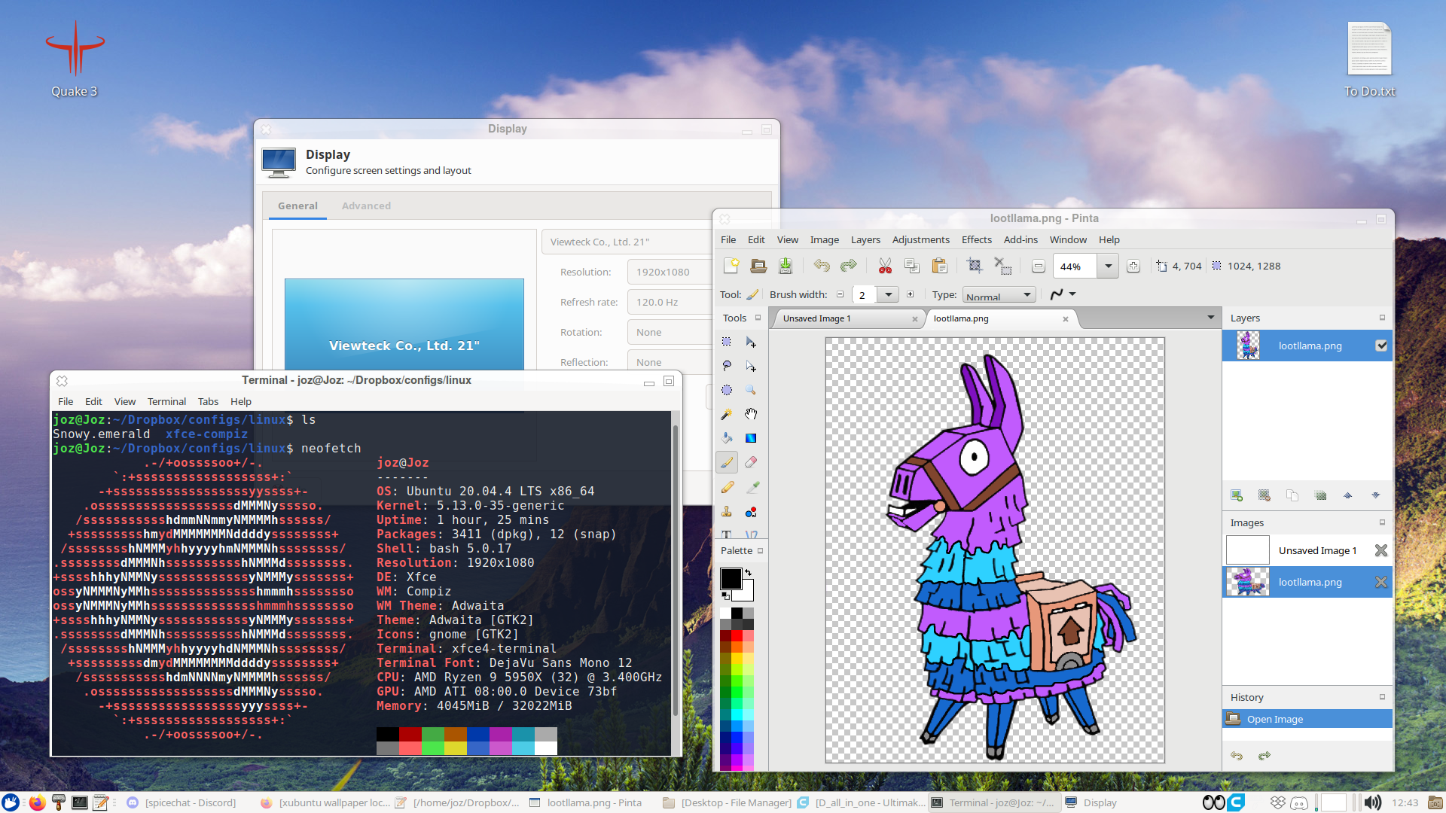The height and width of the screenshot is (813, 1446).
Task: Select the Color Picker eyedropper tool
Action: click(x=752, y=488)
